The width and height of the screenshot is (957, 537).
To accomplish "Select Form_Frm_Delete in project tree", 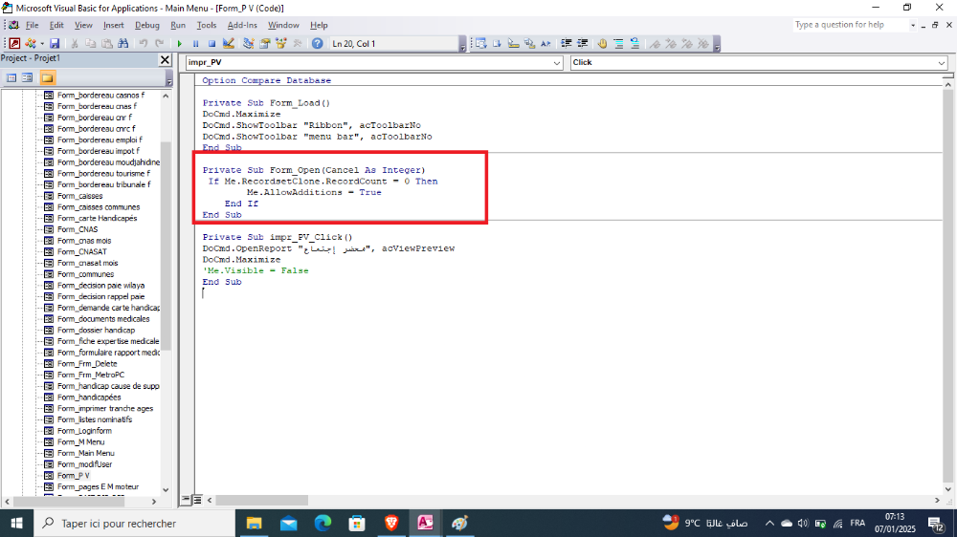I will 87,363.
